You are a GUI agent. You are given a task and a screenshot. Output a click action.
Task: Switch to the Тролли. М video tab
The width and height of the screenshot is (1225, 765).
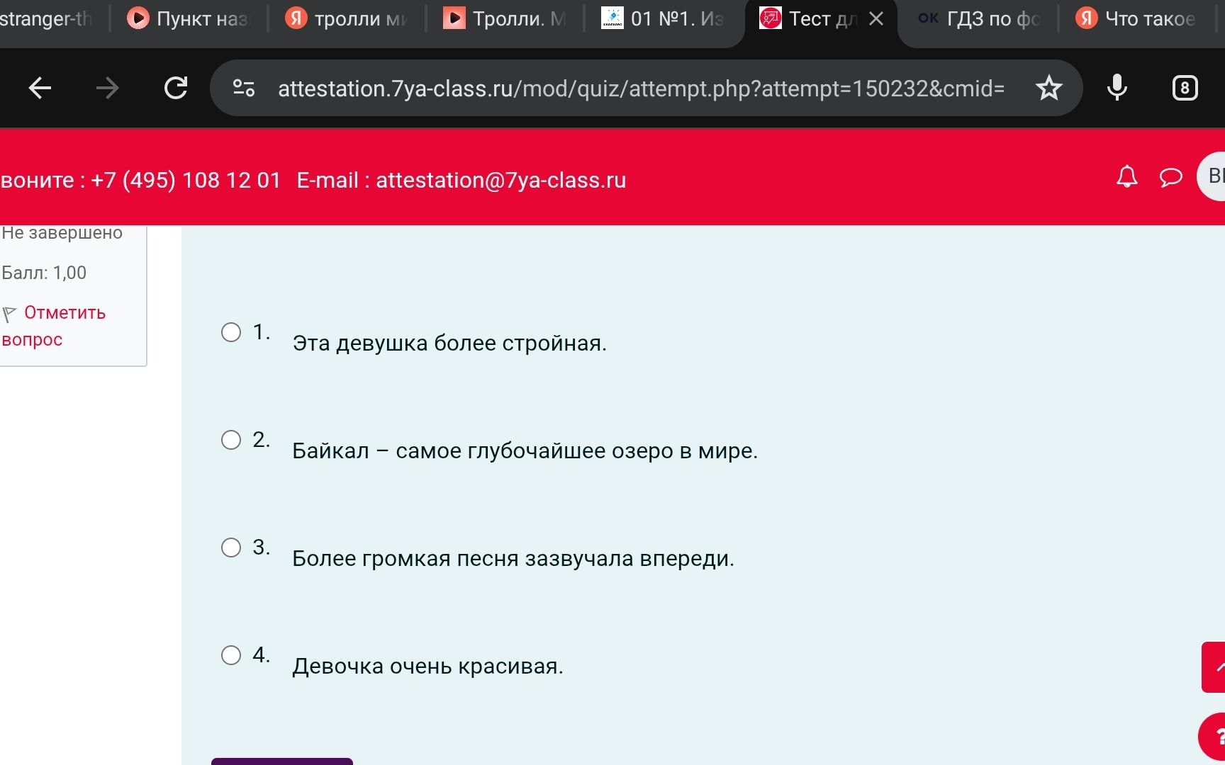click(504, 19)
